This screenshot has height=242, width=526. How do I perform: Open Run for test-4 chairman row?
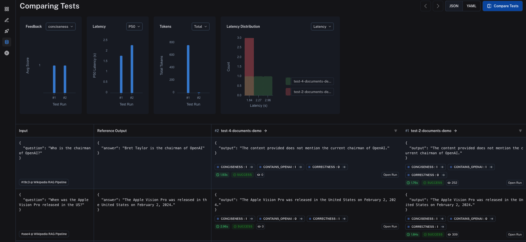click(390, 175)
